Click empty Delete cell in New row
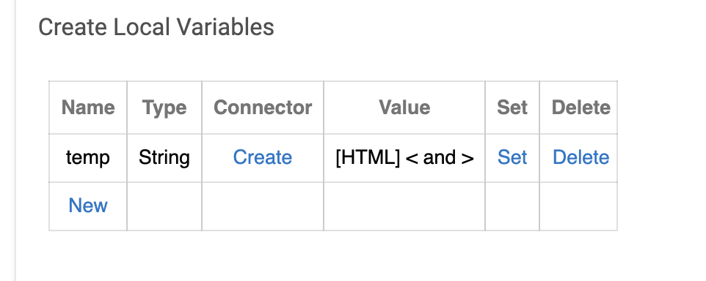 (x=578, y=206)
